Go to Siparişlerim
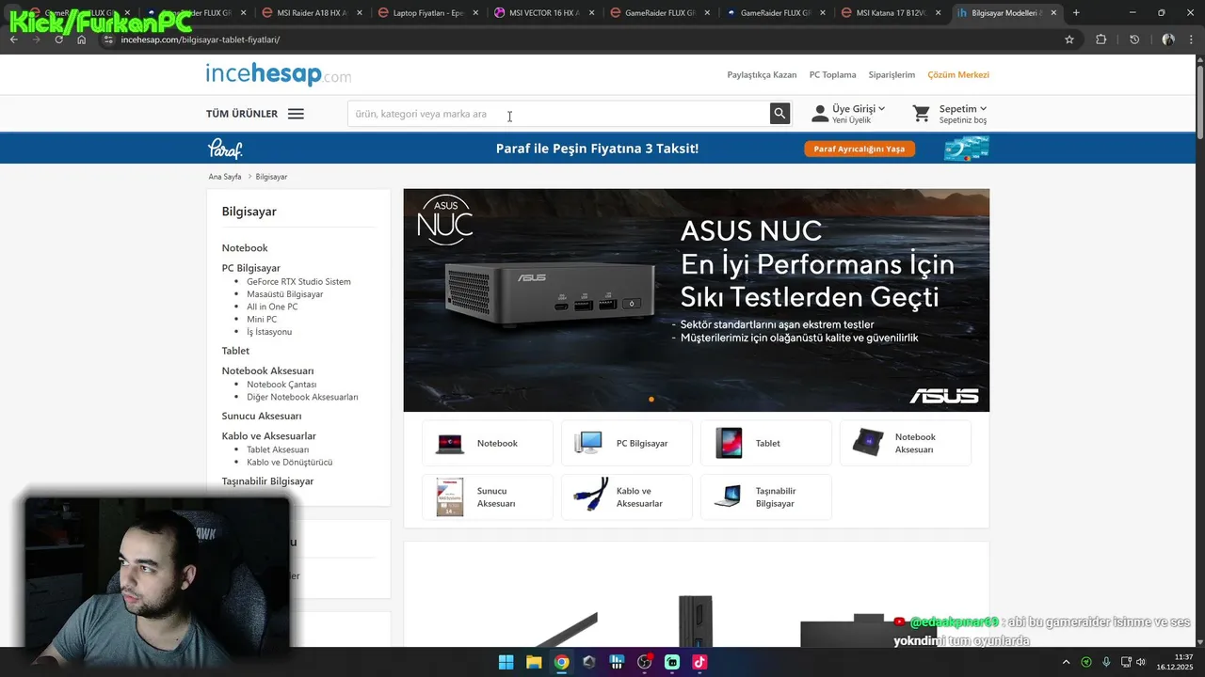 click(x=892, y=75)
